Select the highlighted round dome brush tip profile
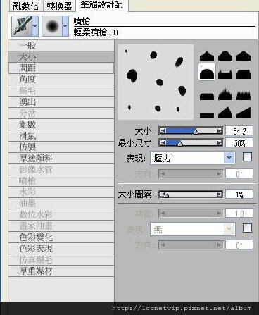 (x=207, y=73)
